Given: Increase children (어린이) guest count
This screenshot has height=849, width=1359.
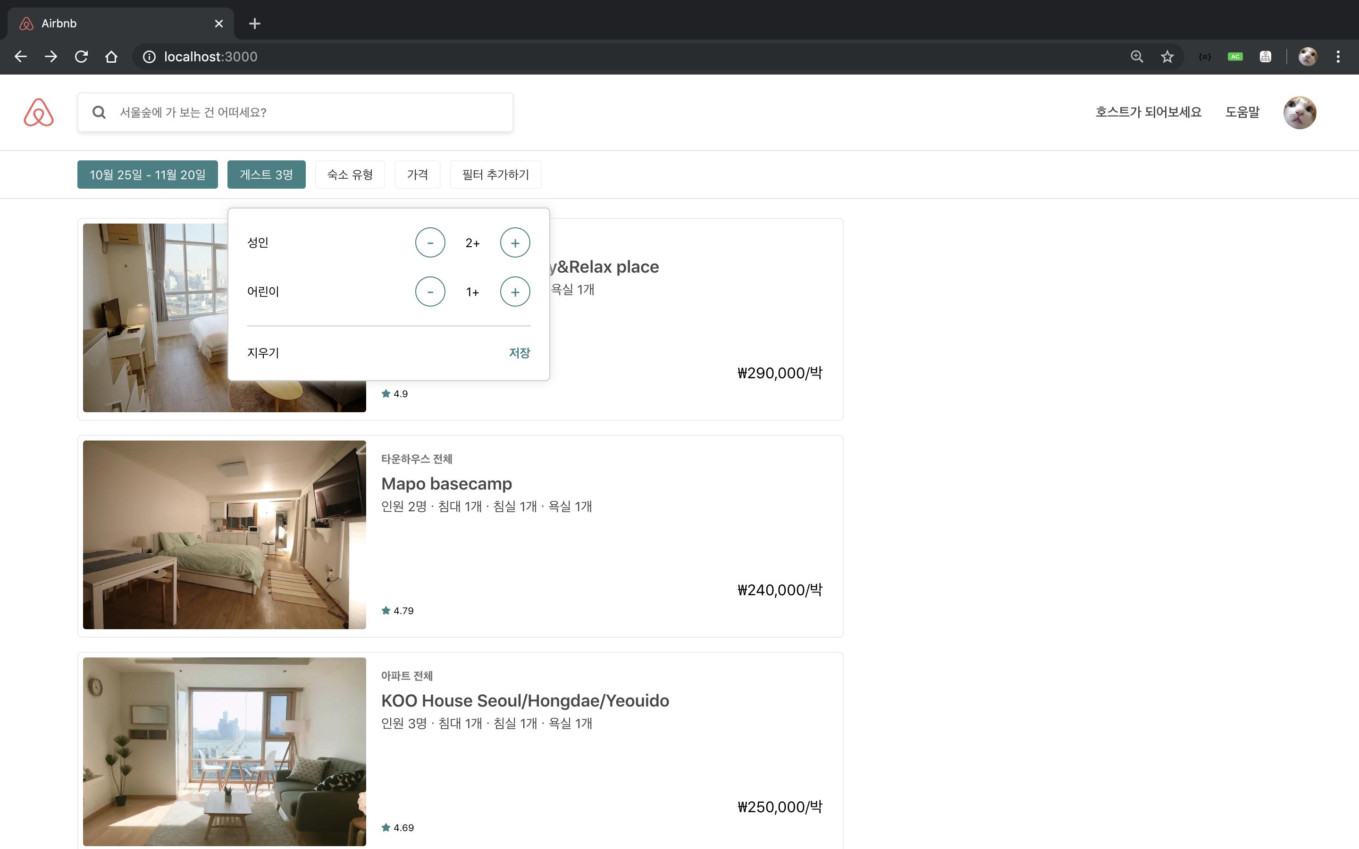Looking at the screenshot, I should pos(514,291).
